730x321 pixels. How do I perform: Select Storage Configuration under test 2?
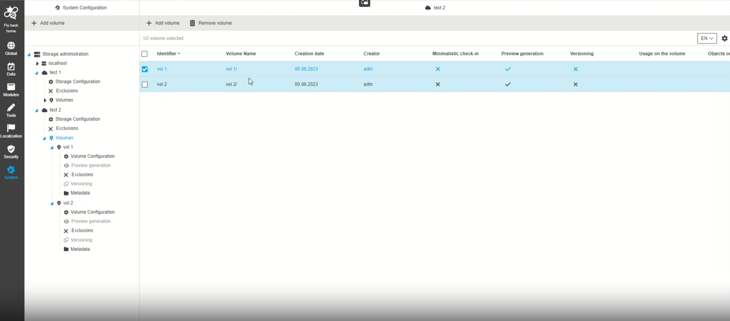click(78, 119)
